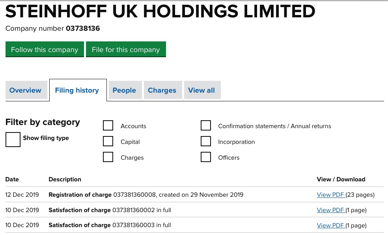
Task: Click the Date column header
Action: [x=12, y=179]
